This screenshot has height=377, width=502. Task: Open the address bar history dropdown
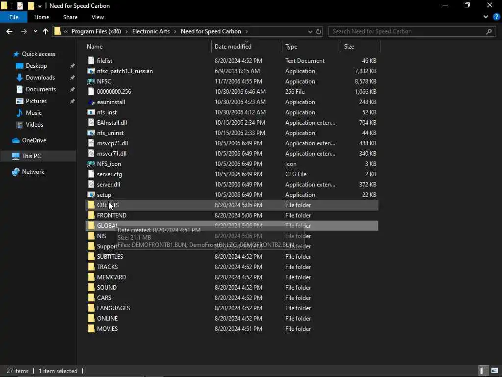pos(310,31)
